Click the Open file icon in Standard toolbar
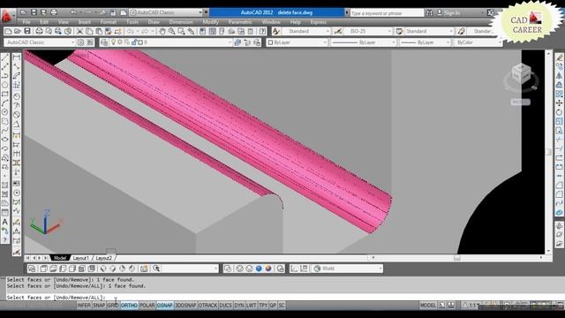 (x=18, y=32)
